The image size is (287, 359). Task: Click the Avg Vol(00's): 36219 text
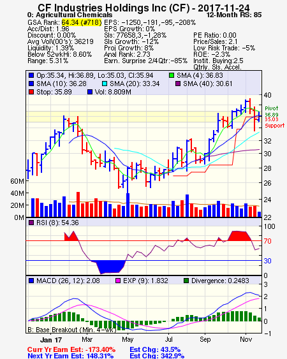[61, 41]
